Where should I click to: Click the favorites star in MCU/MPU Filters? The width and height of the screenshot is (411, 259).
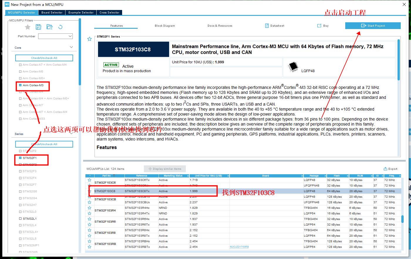[28, 27]
